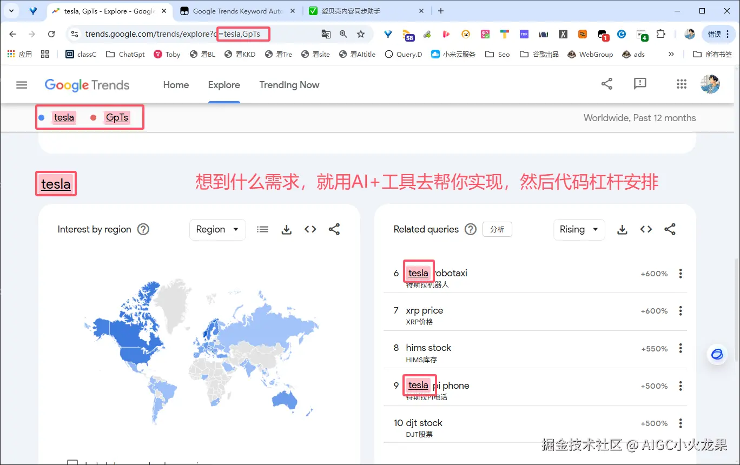Share the page via top share icon
The width and height of the screenshot is (740, 465).
[x=607, y=84]
